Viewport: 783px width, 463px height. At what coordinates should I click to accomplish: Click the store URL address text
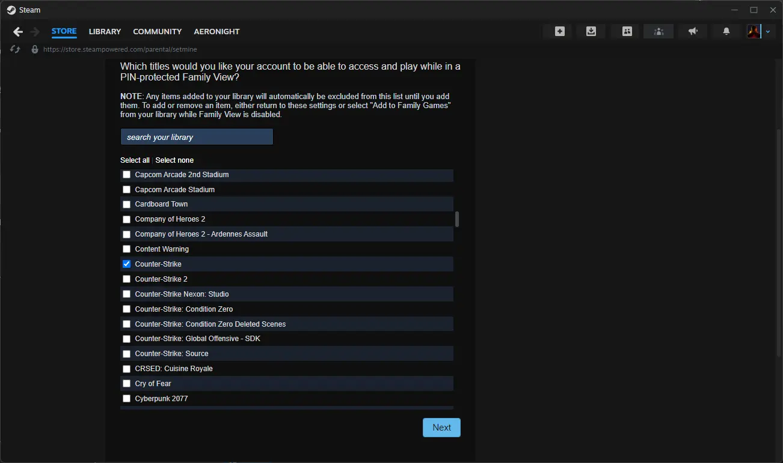click(x=120, y=49)
